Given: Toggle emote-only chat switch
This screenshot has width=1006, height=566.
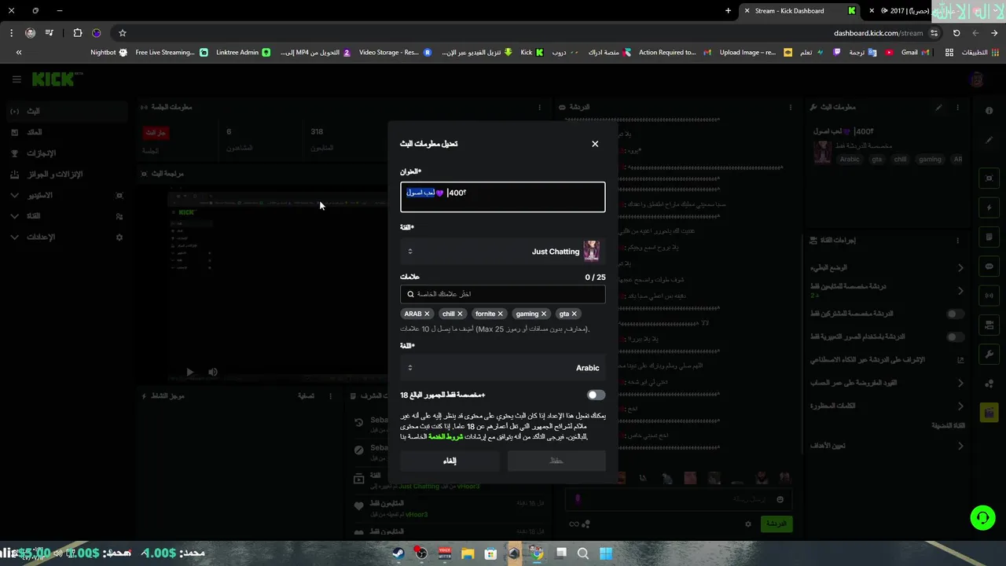Looking at the screenshot, I should [955, 336].
